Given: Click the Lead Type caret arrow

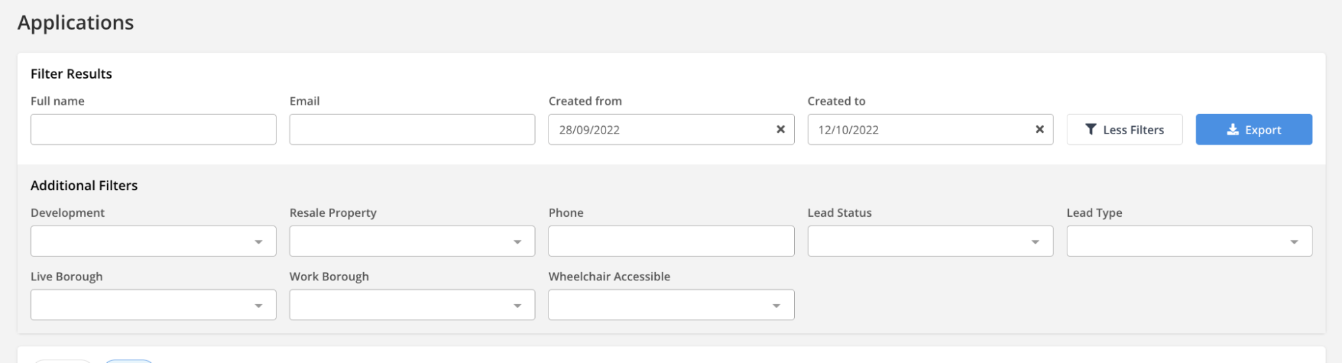Looking at the screenshot, I should (1294, 242).
